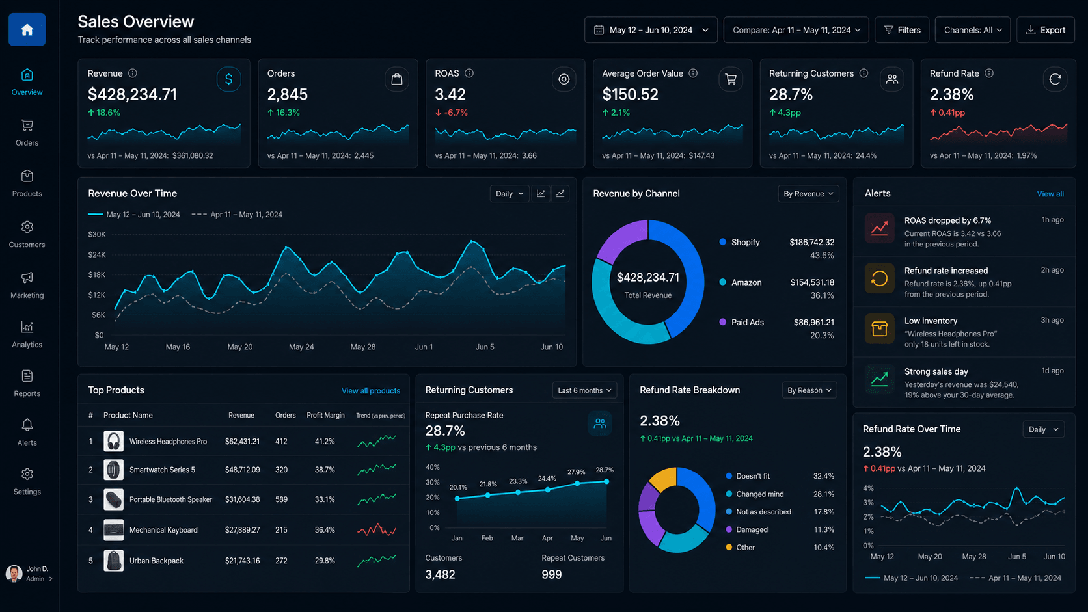Click the Revenue column header in Top Products
1088x612 pixels.
241,415
